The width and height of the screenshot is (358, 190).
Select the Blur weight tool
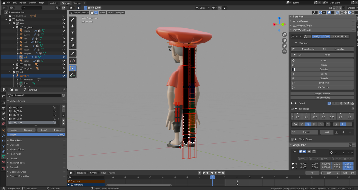(72, 26)
